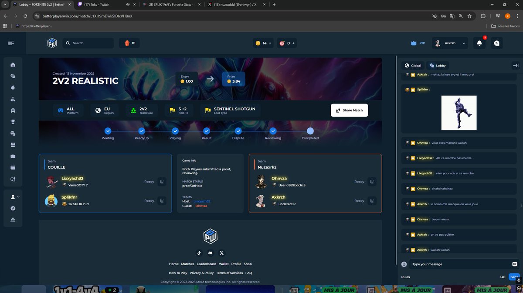
Task: Open a new browser tab
Action: pos(274,4)
